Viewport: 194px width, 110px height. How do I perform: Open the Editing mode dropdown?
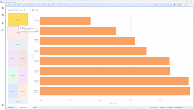188,5
